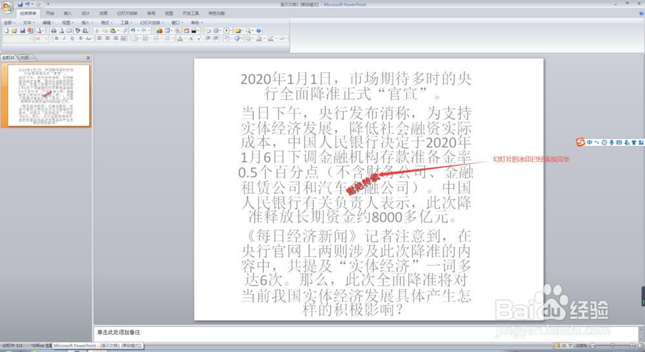Click zoom in plus button
The width and height of the screenshot is (645, 352).
click(x=632, y=346)
